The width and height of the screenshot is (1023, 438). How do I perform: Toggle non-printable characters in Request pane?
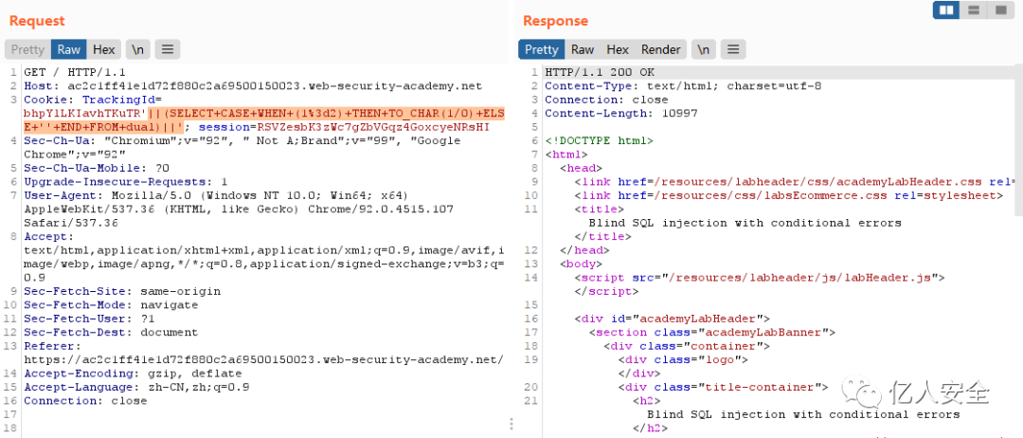click(x=137, y=49)
